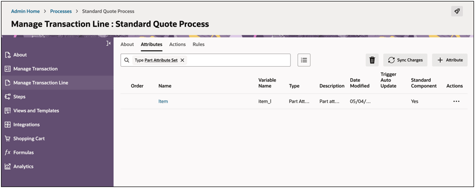This screenshot has height=188, width=475.
Task: Remove the Part Attribute Set filter
Action: pyautogui.click(x=183, y=60)
